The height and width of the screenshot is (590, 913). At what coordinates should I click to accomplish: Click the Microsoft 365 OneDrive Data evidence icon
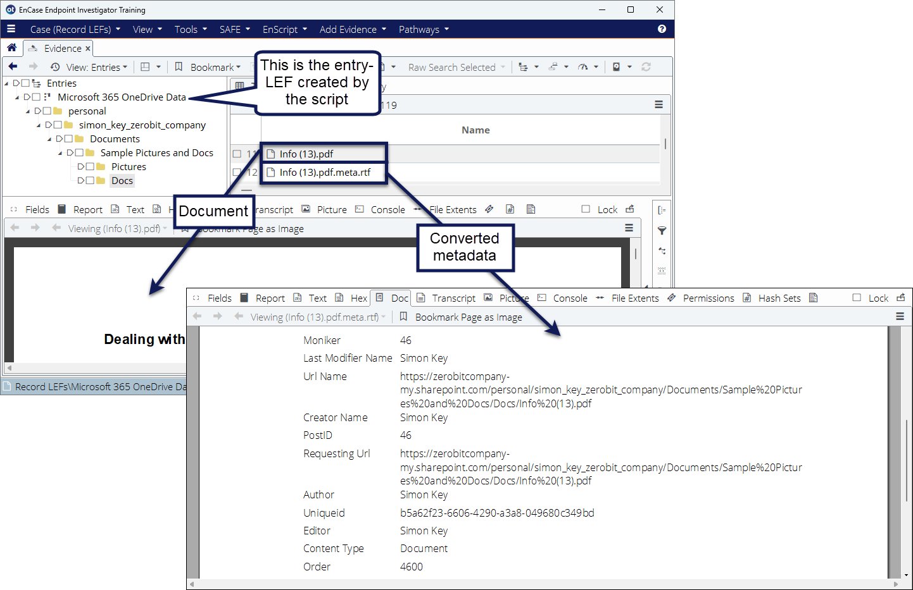pyautogui.click(x=47, y=97)
